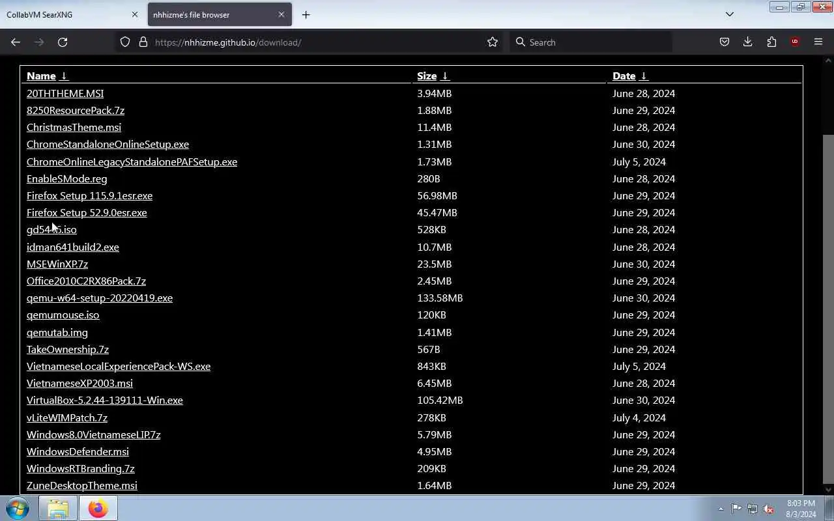The height and width of the screenshot is (521, 834).
Task: Reload the current page
Action: 63,42
